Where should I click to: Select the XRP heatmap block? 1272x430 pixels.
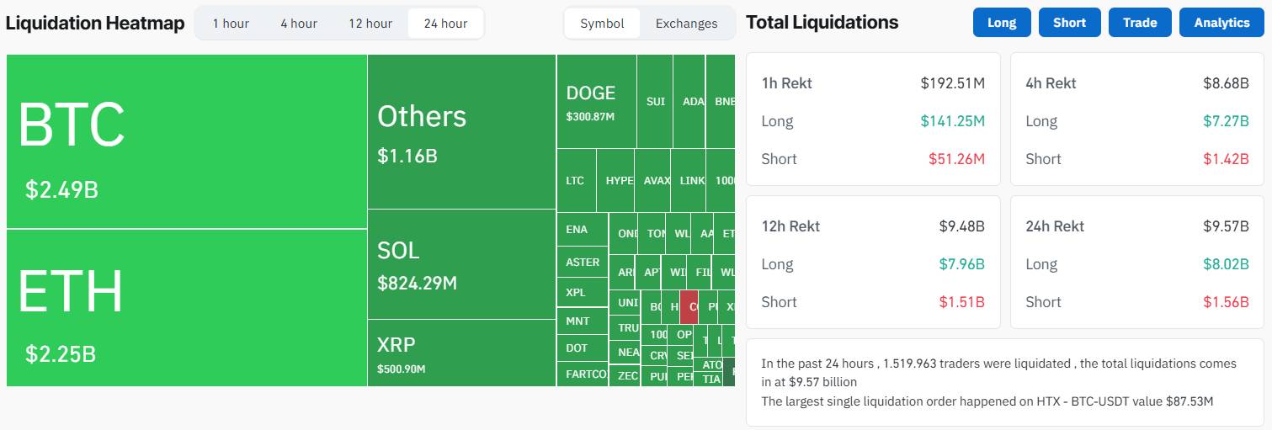[x=461, y=353]
